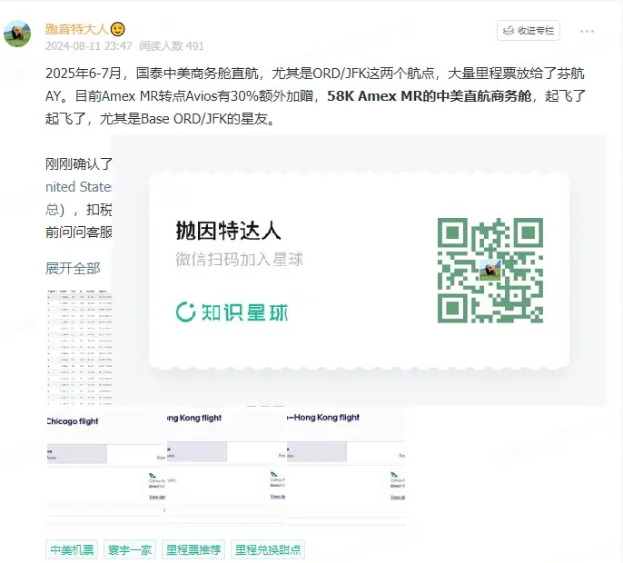This screenshot has height=563, width=623.
Task: Click the 知识星球 logo on the card
Action: click(x=232, y=312)
